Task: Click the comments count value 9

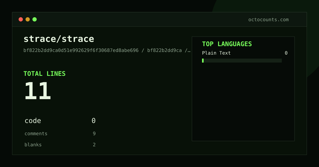Action: (x=94, y=134)
